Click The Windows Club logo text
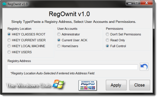 click(28, 85)
